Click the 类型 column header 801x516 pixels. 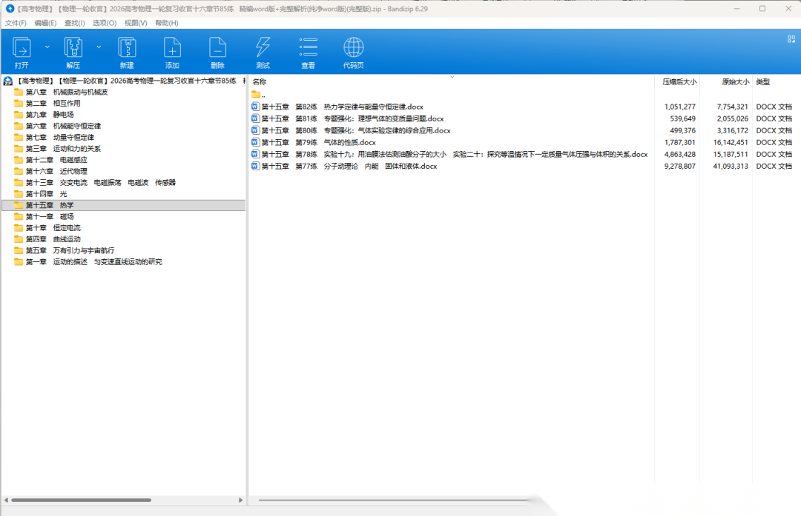tap(762, 82)
